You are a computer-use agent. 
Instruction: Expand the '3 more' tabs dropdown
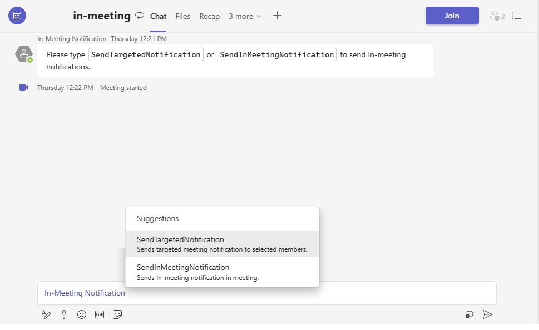pos(245,16)
